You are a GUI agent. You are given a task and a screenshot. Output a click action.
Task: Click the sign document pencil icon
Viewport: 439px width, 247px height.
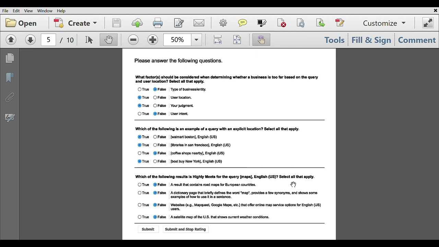(340, 23)
